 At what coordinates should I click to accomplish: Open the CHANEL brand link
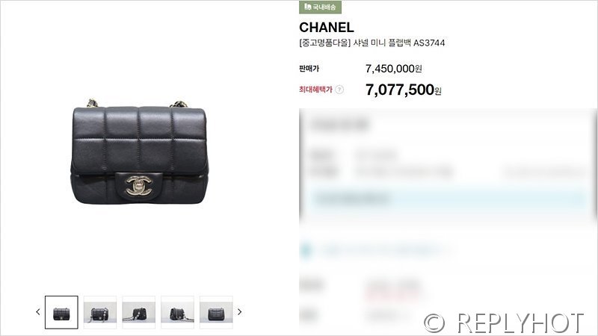click(x=327, y=28)
